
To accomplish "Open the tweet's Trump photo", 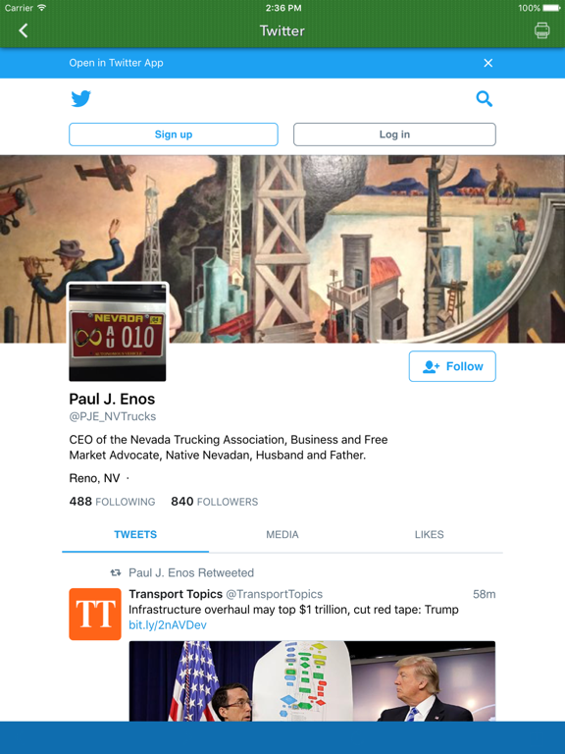I will tap(312, 681).
